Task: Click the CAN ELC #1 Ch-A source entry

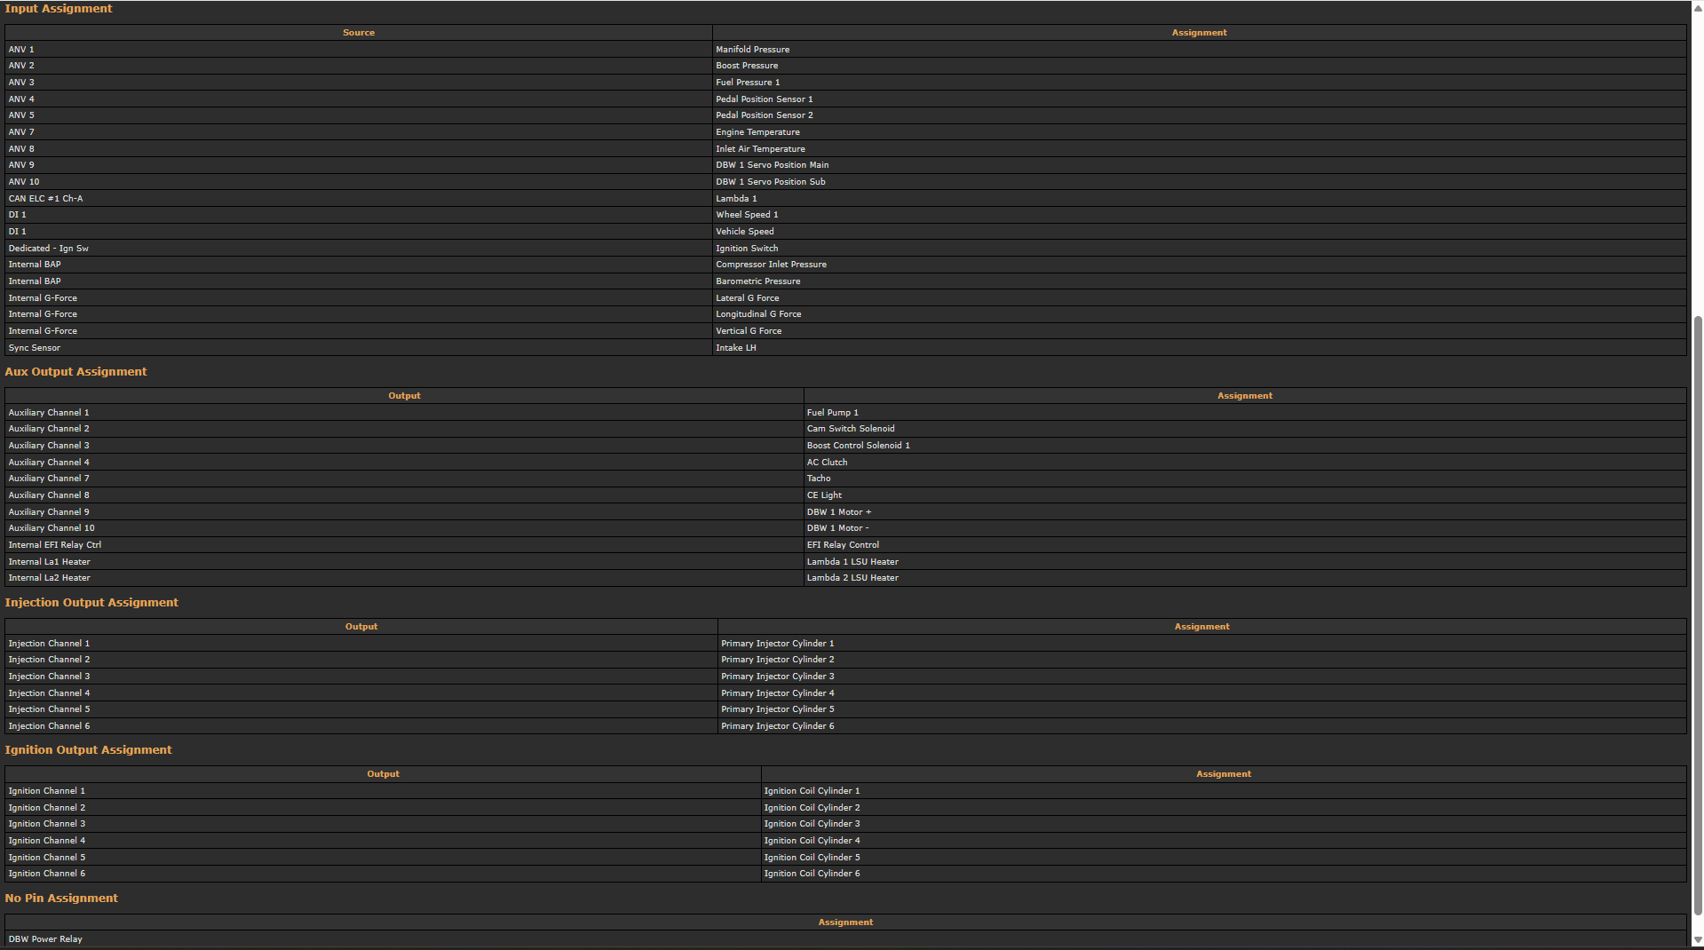Action: [x=45, y=199]
